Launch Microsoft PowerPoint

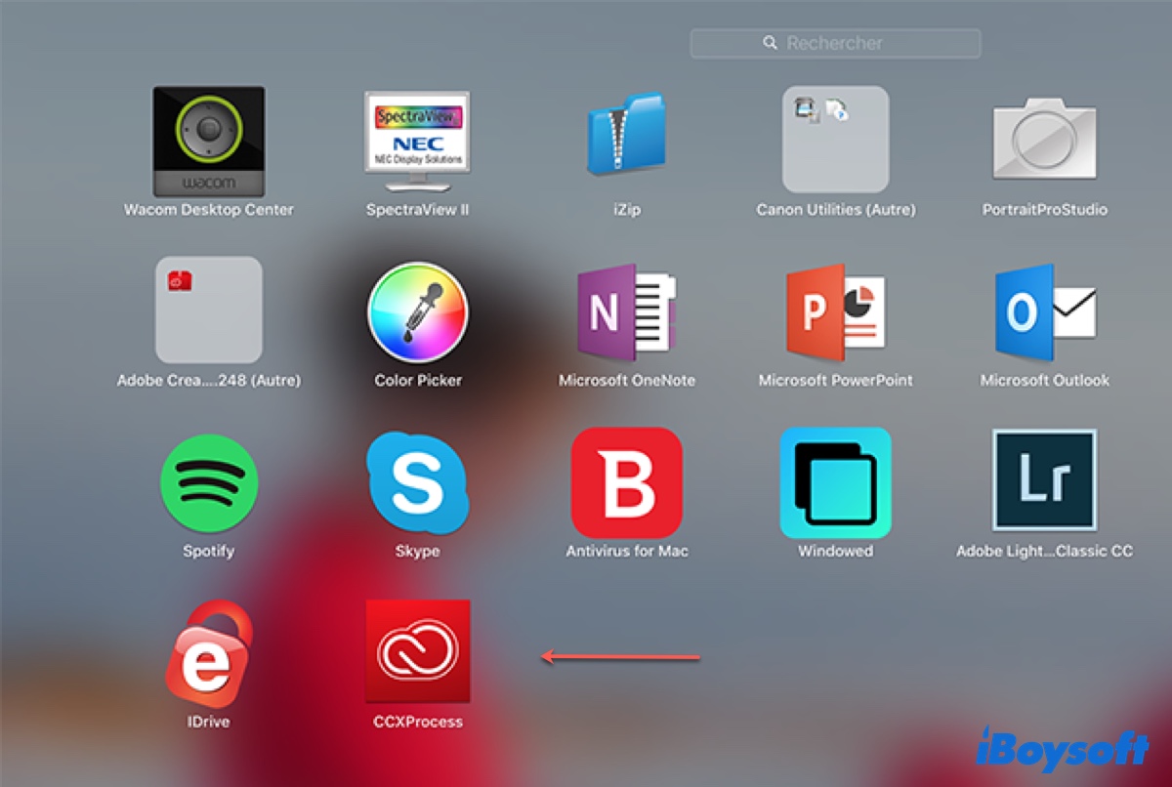click(x=835, y=312)
